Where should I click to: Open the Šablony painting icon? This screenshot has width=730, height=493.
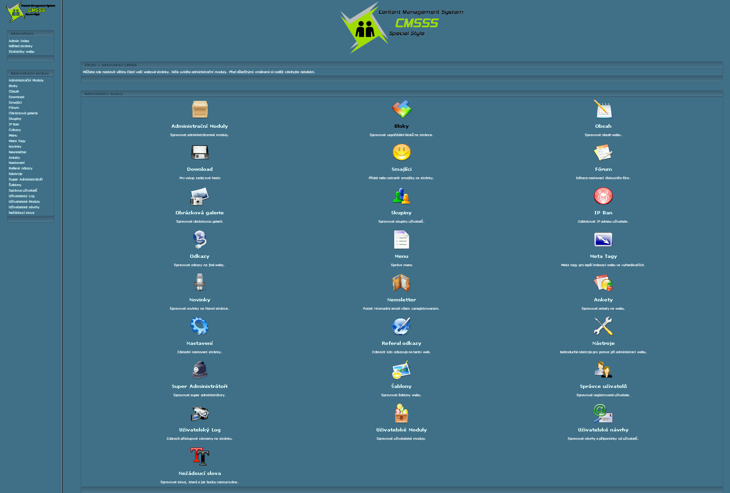[402, 369]
